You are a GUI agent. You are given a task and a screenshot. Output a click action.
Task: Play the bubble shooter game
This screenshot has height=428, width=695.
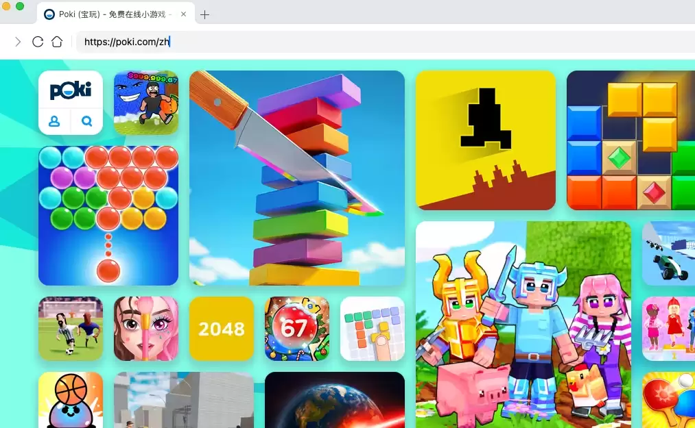[x=108, y=215]
